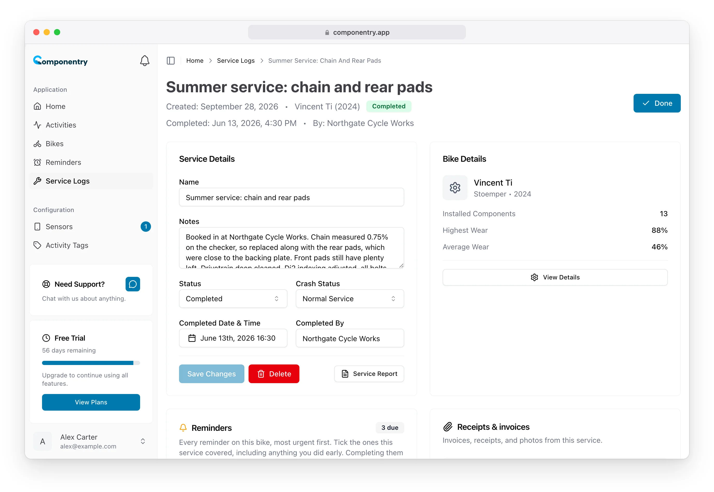Click the Vincent Ti bike gear icon
The height and width of the screenshot is (492, 714).
click(x=455, y=188)
